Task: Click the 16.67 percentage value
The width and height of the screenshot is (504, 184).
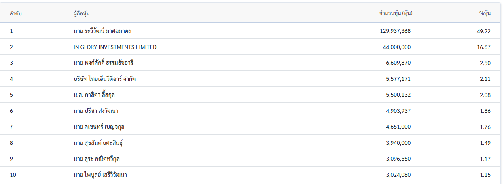Action: tap(484, 47)
